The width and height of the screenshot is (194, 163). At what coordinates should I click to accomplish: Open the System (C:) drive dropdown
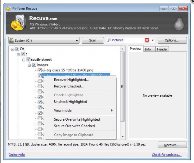pyautogui.click(x=77, y=41)
